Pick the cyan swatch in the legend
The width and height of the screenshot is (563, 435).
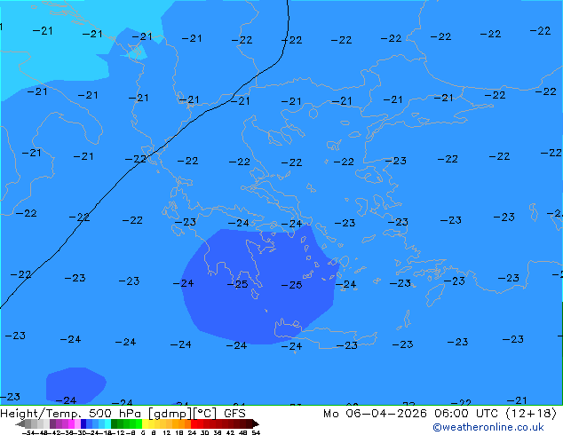click(x=107, y=423)
